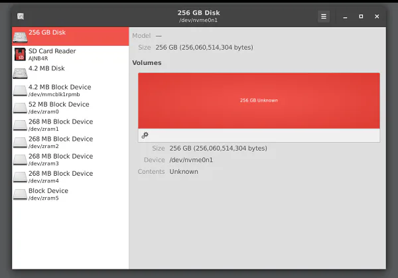The height and width of the screenshot is (278, 398).
Task: Click the SD Card Reader AJNB4R entry
Action: click(70, 54)
